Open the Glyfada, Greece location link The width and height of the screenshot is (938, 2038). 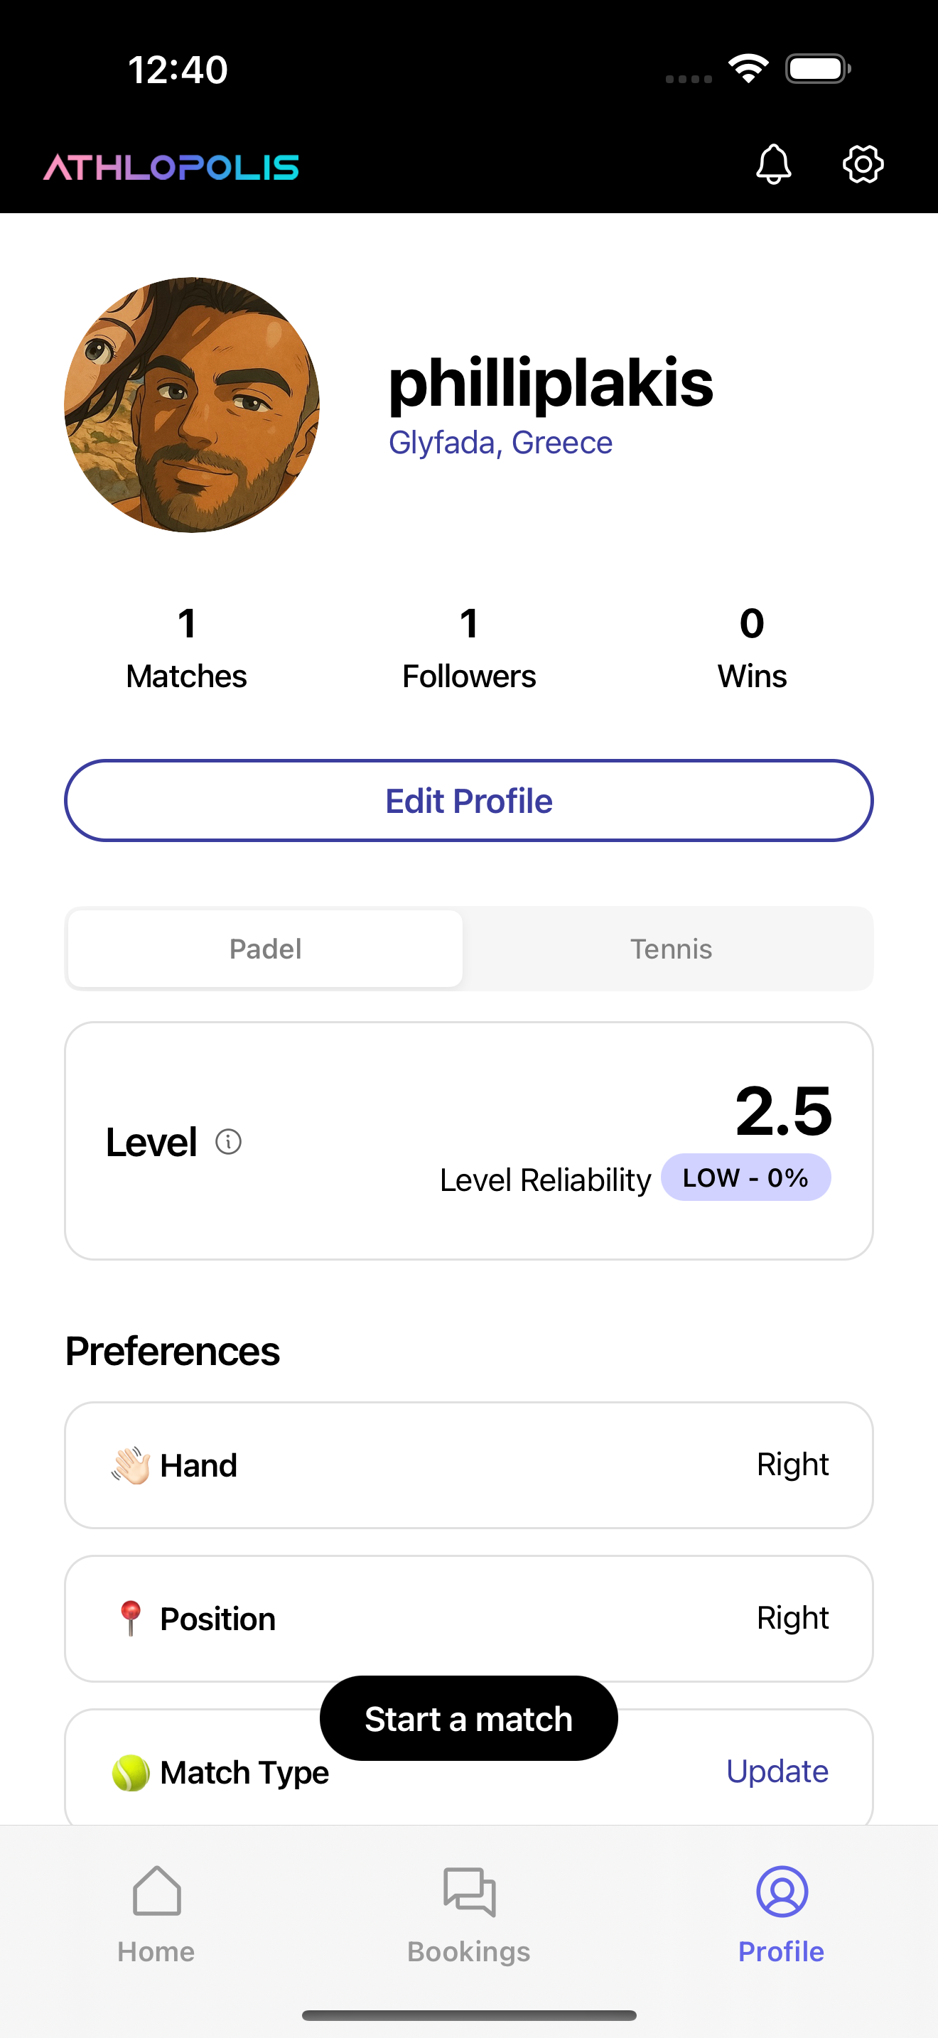tap(500, 443)
